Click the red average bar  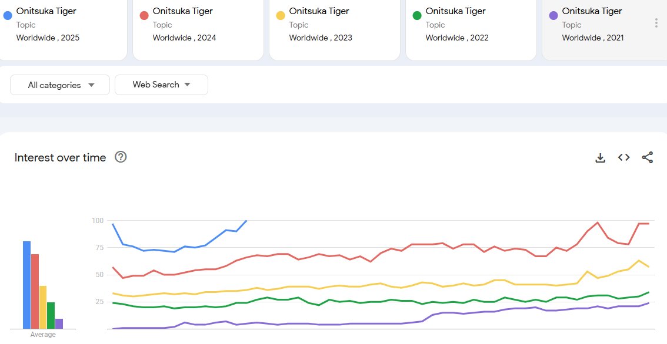[35, 291]
